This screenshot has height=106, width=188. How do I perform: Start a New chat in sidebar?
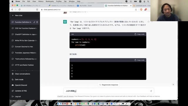[x=25, y=15]
